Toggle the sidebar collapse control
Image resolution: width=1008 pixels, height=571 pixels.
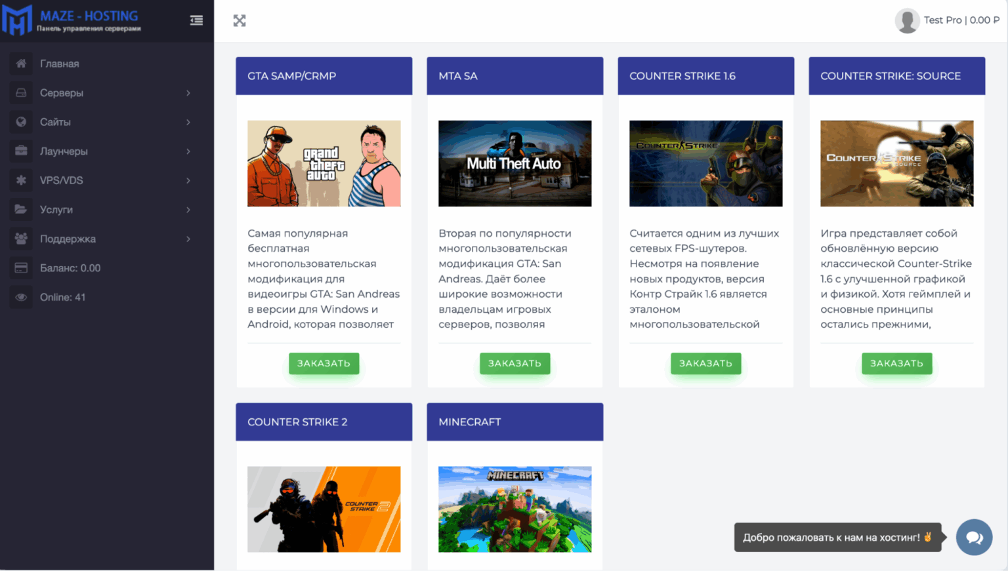point(196,20)
